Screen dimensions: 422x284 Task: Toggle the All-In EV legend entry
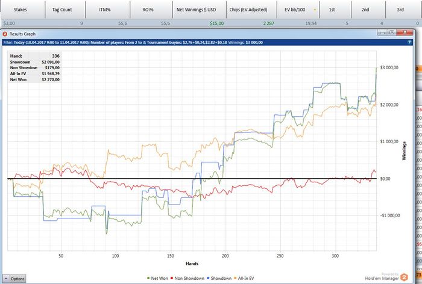(244, 279)
